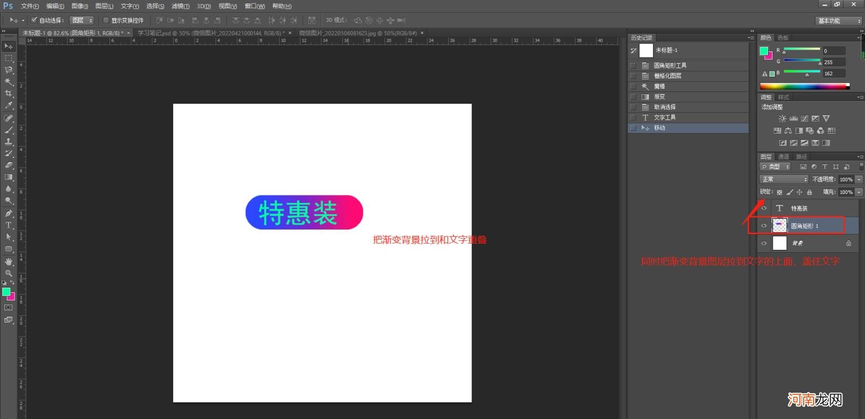Select the 圆角矩形工具 history state
865x419 pixels.
689,65
